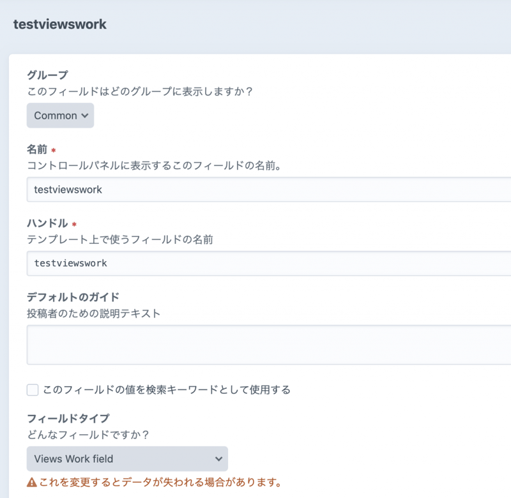Click the empty デフォルトのガイド text area
The height and width of the screenshot is (498, 511).
point(268,345)
